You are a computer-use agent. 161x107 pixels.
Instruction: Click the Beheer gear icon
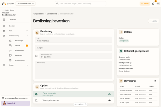pyautogui.click(x=4, y=65)
